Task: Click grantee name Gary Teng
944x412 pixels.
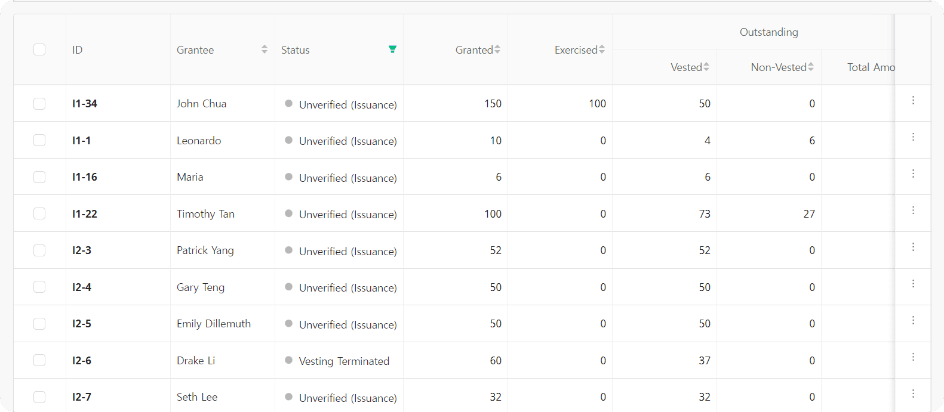Action: (201, 287)
